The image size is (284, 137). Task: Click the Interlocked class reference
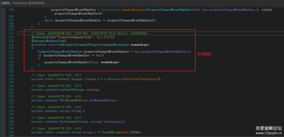tap(111, 10)
